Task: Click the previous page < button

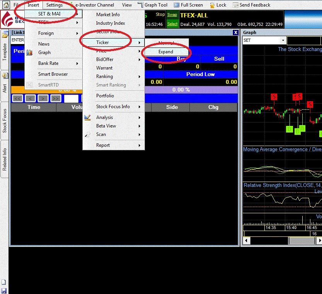Action: (x=30, y=99)
